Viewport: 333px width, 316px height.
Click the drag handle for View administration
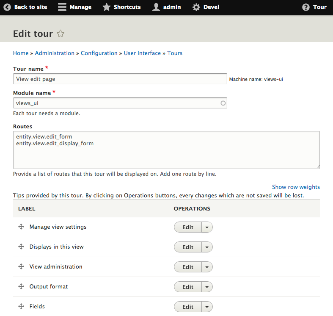(x=21, y=266)
